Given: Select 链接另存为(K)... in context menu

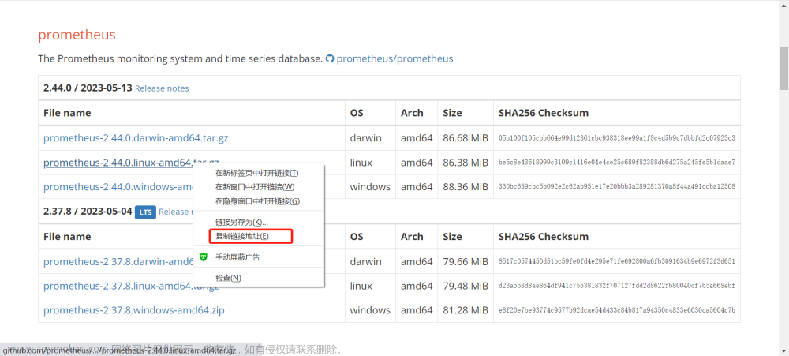Looking at the screenshot, I should coord(241,222).
